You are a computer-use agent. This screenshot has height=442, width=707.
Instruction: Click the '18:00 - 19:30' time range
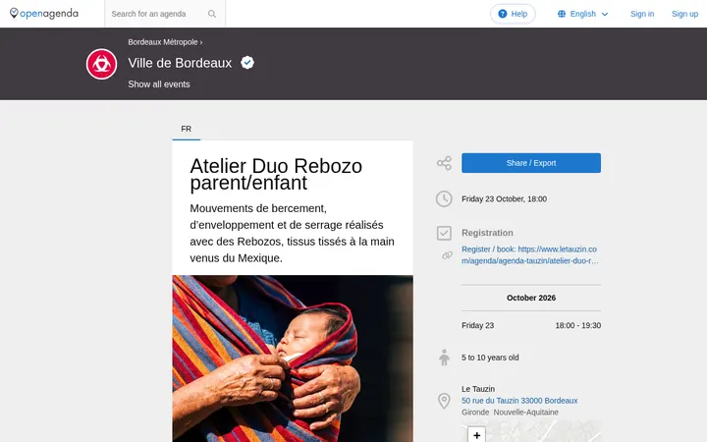(577, 326)
